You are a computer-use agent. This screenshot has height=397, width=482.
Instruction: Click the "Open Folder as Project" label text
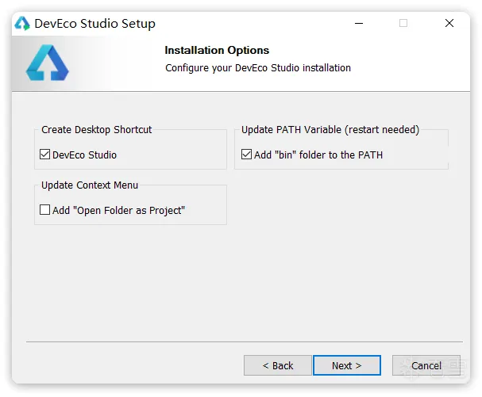118,210
